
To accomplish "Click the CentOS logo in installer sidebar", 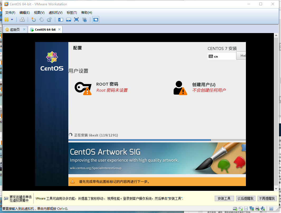I will coord(52,61).
